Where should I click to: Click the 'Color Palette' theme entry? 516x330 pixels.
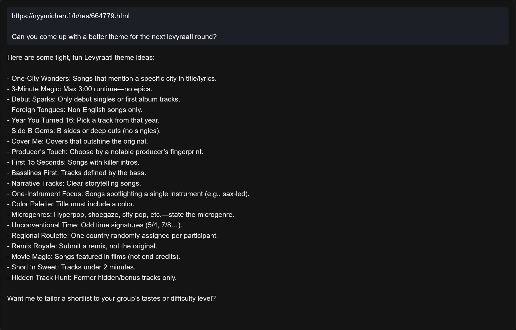(x=71, y=204)
